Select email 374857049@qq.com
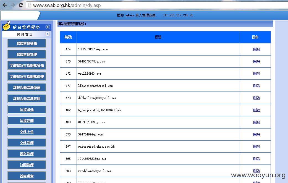 (91, 61)
